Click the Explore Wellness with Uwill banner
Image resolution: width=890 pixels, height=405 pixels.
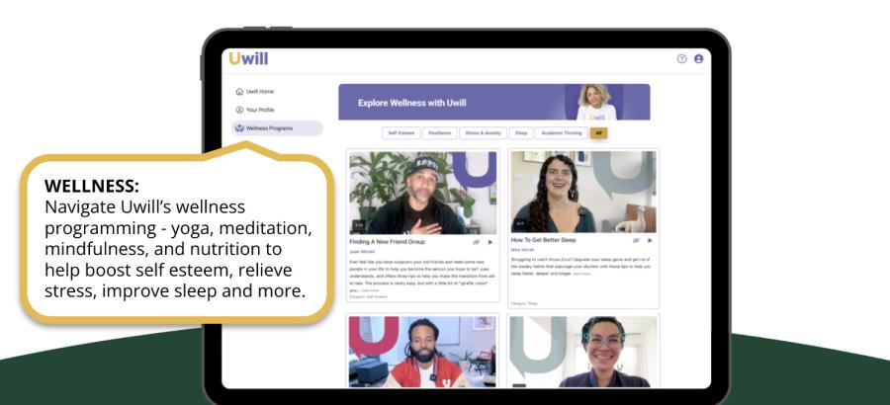(494, 102)
